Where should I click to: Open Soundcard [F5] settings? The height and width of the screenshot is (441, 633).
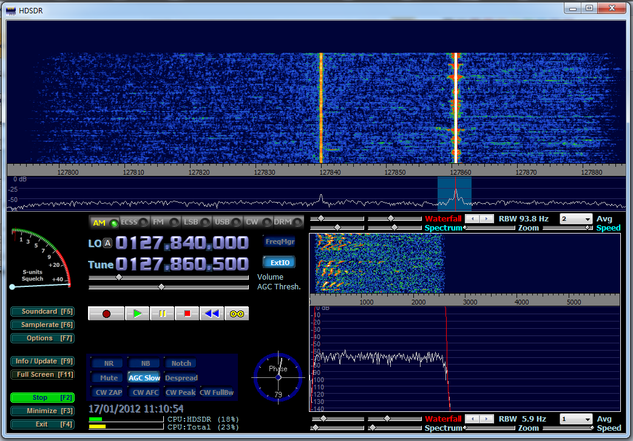tap(43, 311)
